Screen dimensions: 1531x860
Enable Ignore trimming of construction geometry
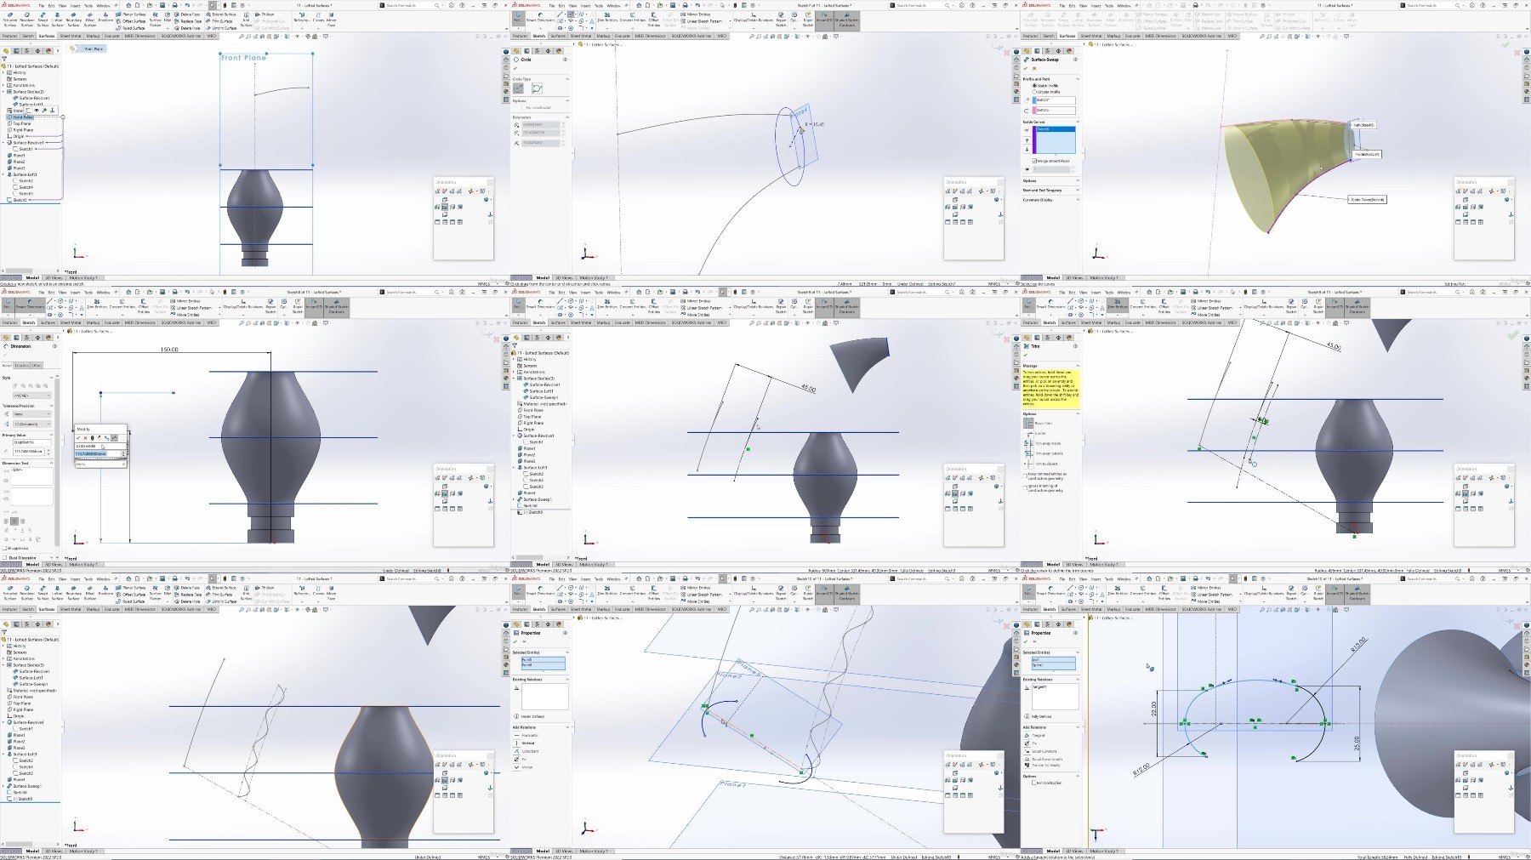pos(1025,487)
